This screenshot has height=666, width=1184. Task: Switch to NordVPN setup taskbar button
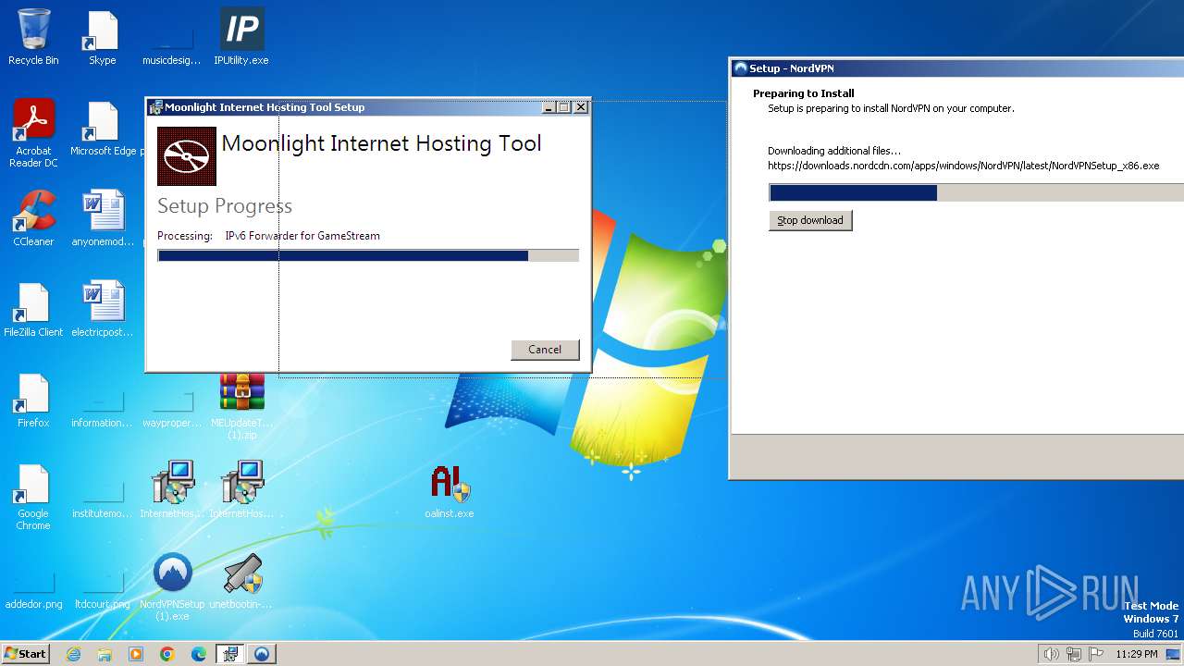(x=262, y=654)
